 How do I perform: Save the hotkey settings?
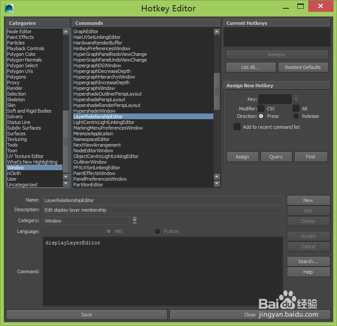click(x=86, y=315)
